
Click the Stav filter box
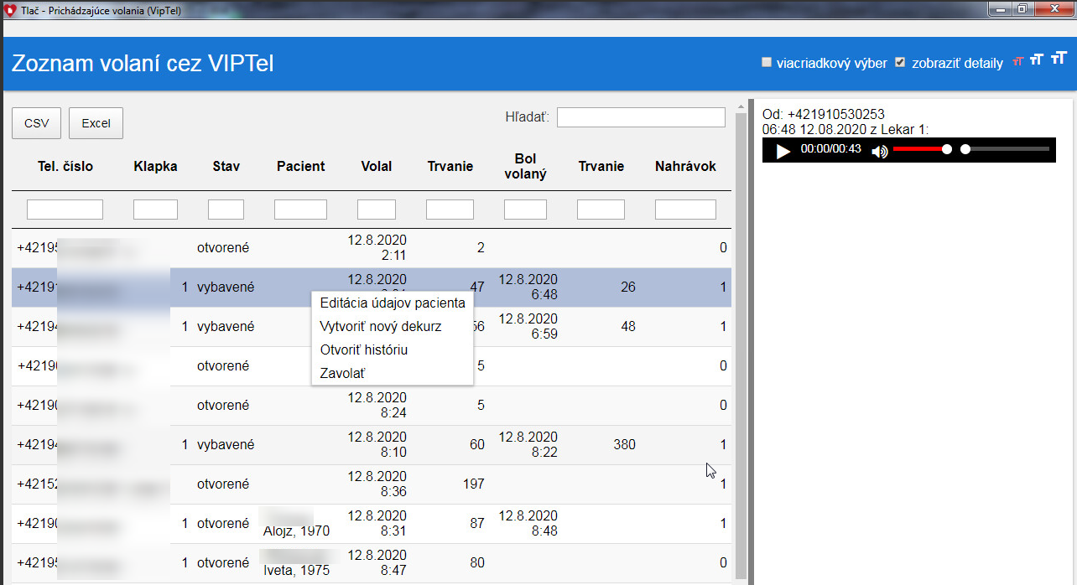tap(226, 210)
